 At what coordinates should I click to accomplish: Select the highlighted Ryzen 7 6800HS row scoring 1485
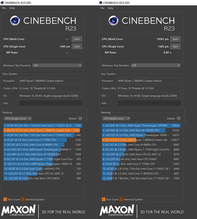click(41, 130)
